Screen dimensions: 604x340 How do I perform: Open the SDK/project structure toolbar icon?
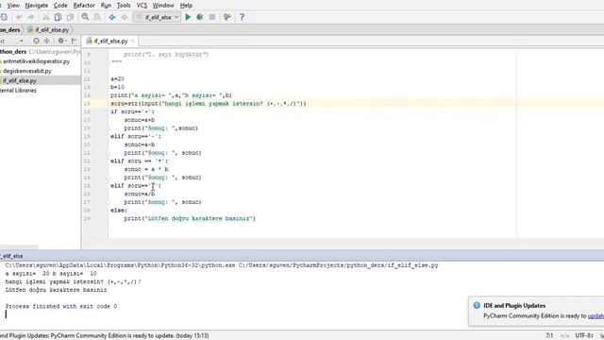click(x=227, y=17)
